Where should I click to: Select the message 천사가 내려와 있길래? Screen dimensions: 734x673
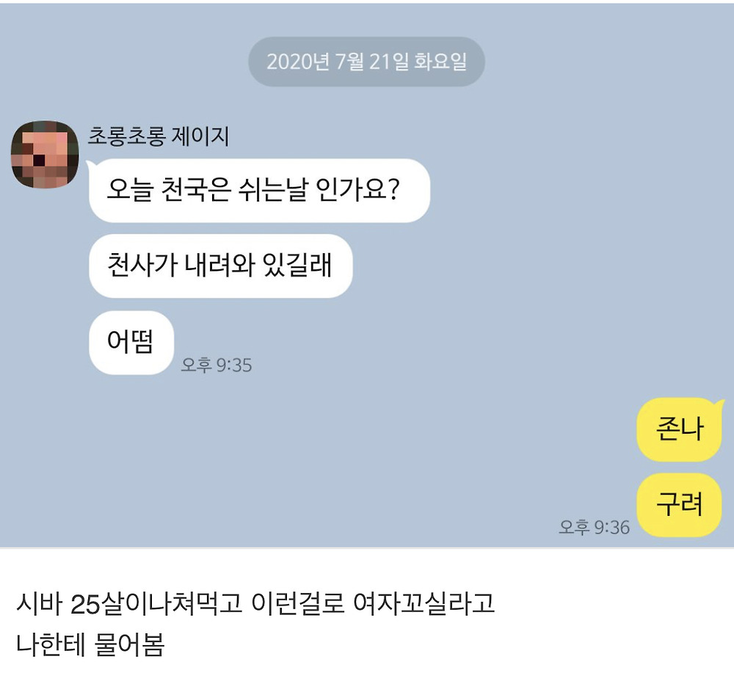(x=220, y=266)
